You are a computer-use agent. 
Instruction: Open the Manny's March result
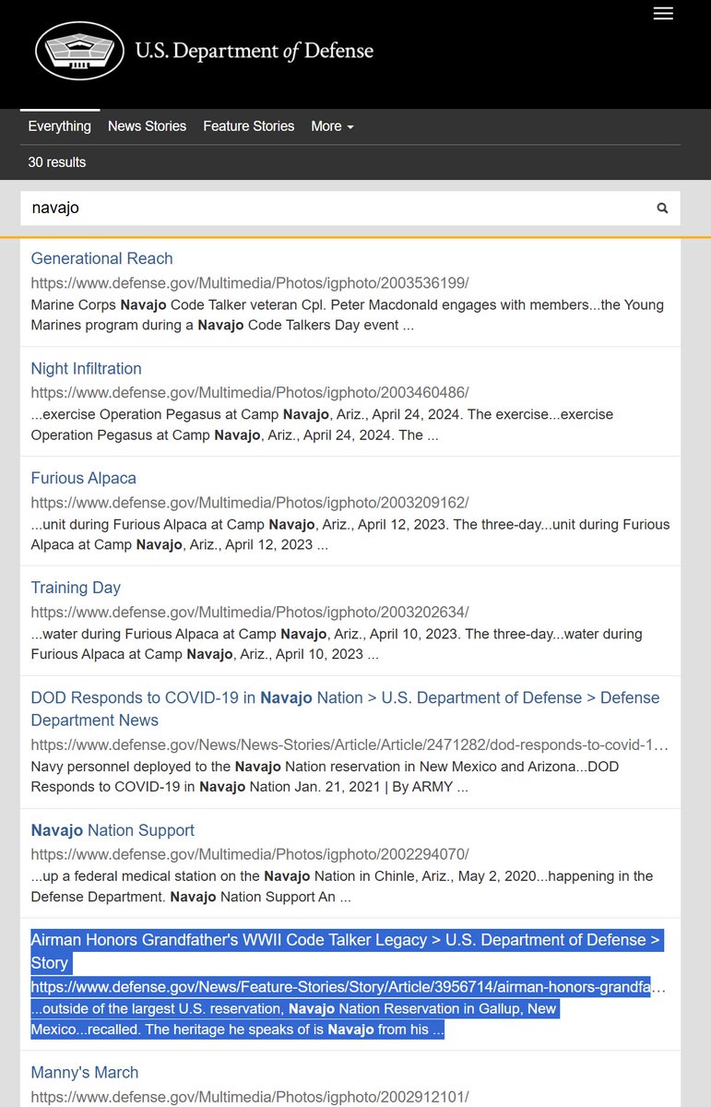pos(85,1072)
